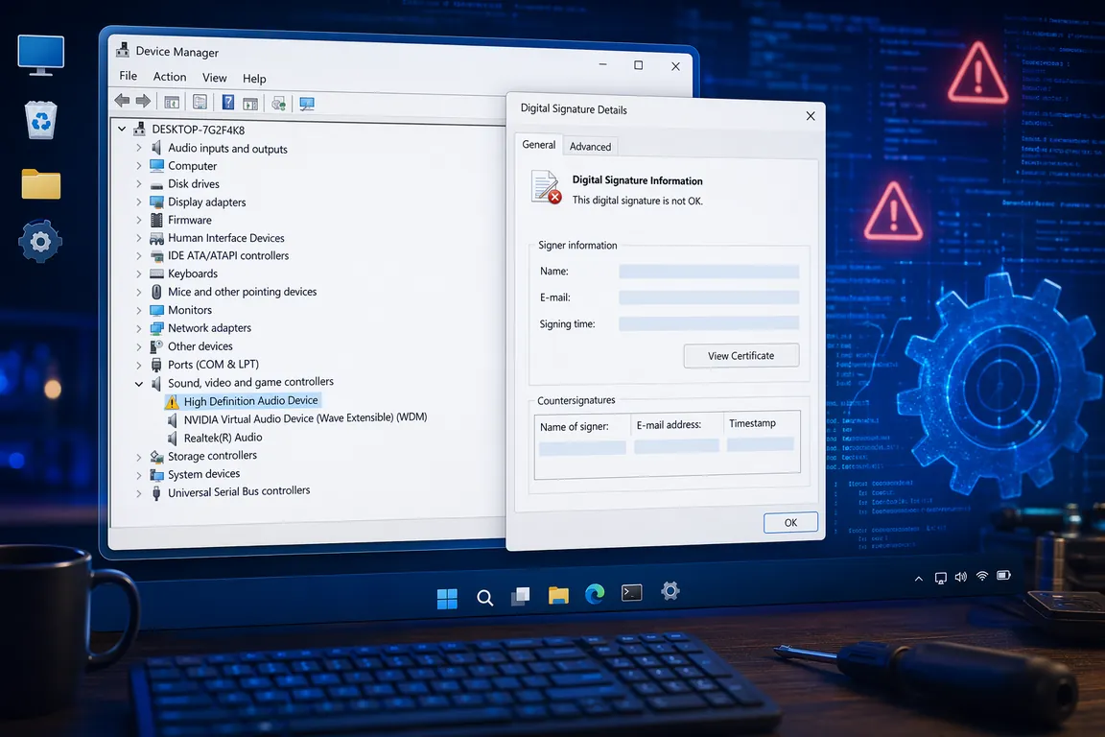The image size is (1105, 737).
Task: Select the General tab
Action: pos(538,145)
